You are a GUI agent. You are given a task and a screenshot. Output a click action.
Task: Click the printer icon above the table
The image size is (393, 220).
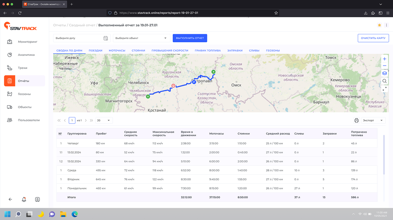[x=356, y=121]
